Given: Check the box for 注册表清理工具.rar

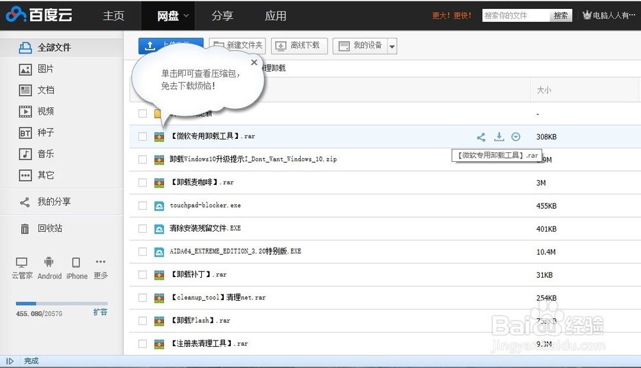Looking at the screenshot, I should [x=142, y=344].
